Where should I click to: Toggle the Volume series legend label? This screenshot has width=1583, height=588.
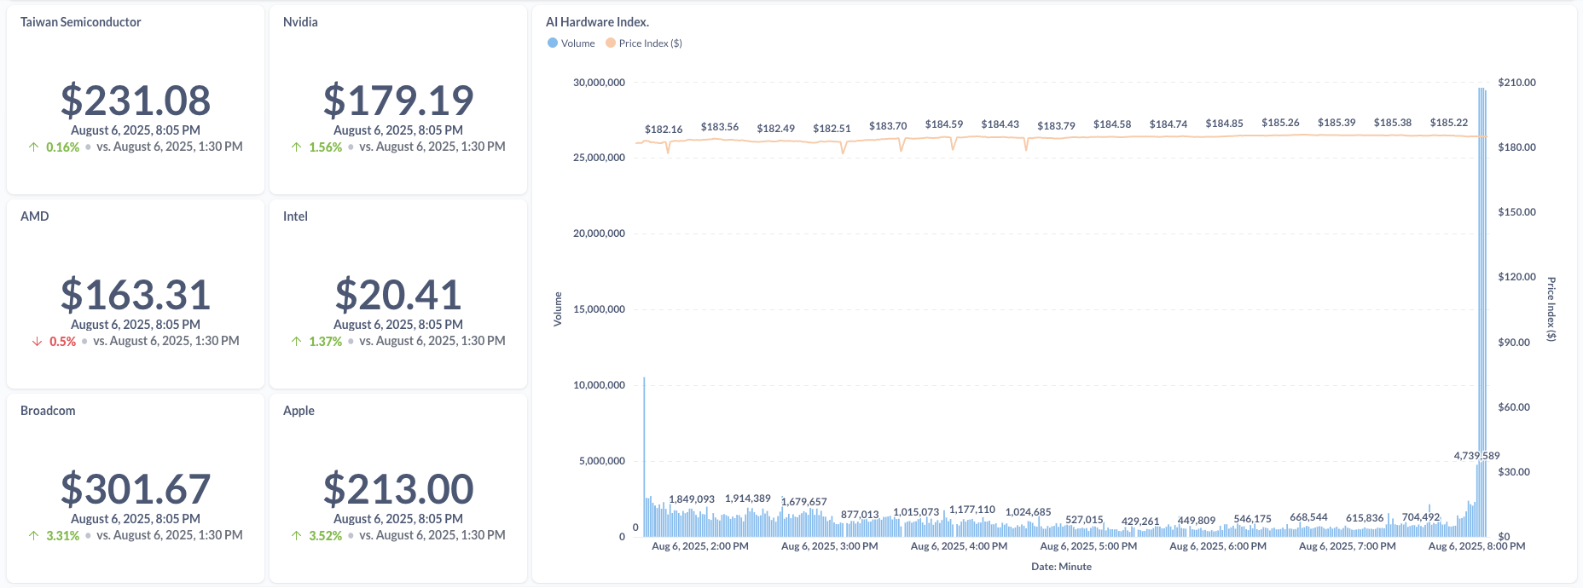pos(578,43)
